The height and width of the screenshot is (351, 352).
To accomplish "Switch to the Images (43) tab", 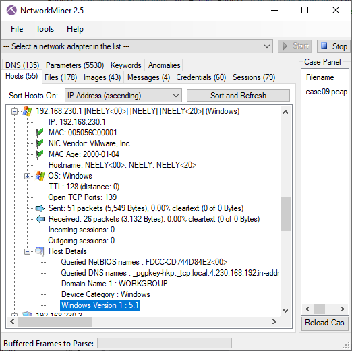I will coord(102,77).
